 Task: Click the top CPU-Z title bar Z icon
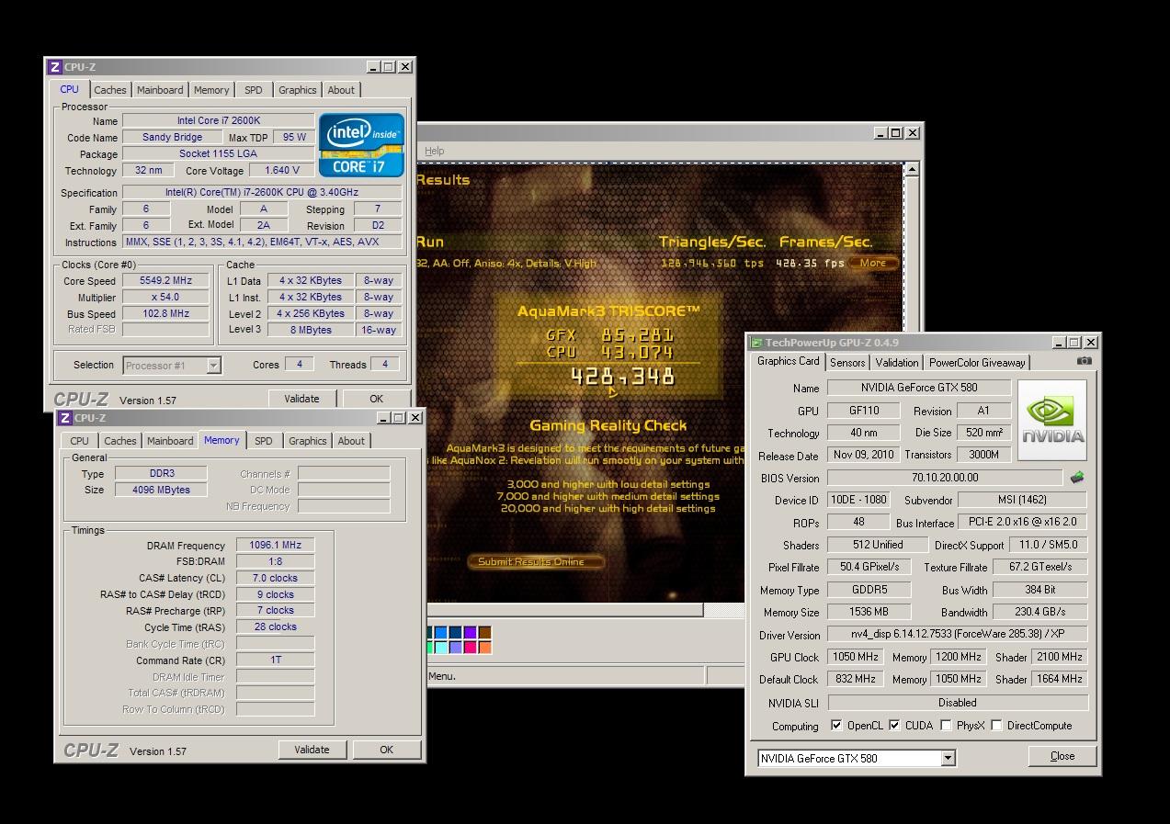coord(54,67)
